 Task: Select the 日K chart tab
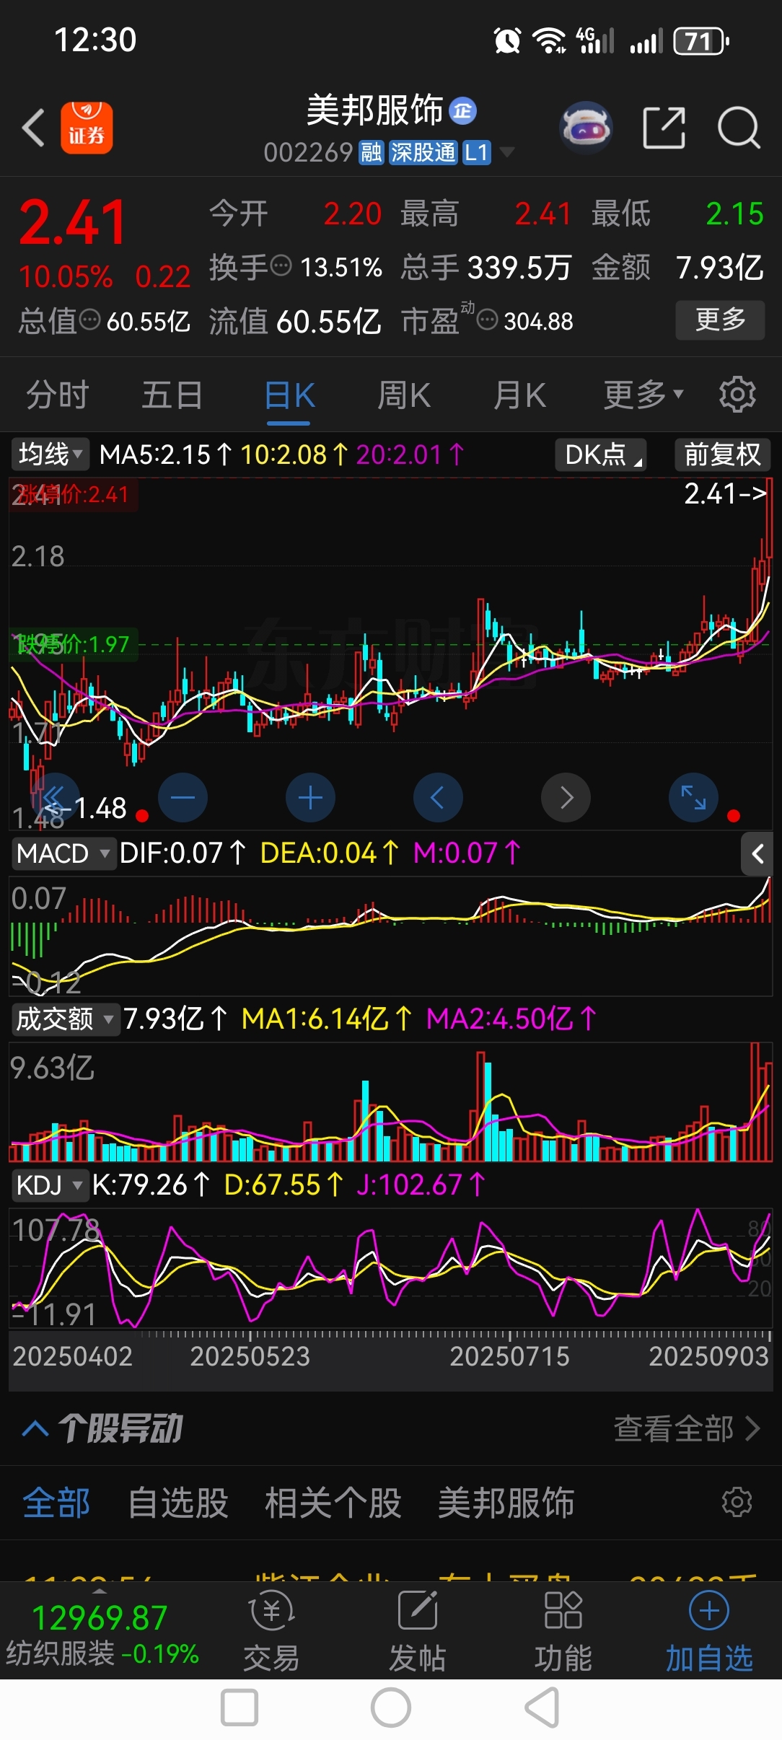pos(289,395)
